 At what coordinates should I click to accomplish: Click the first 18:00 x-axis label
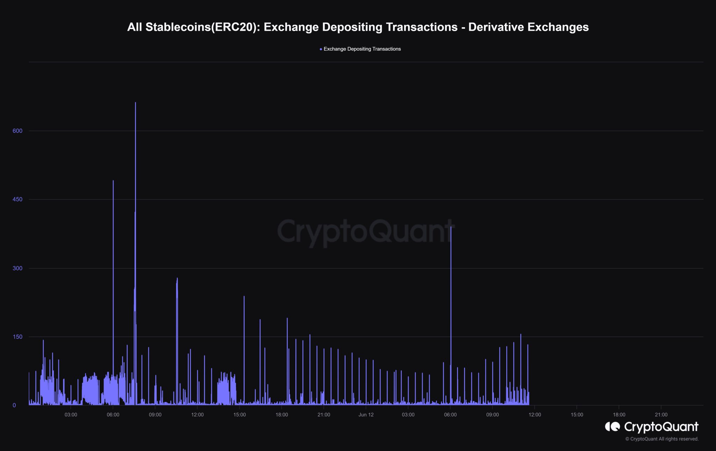pos(282,415)
